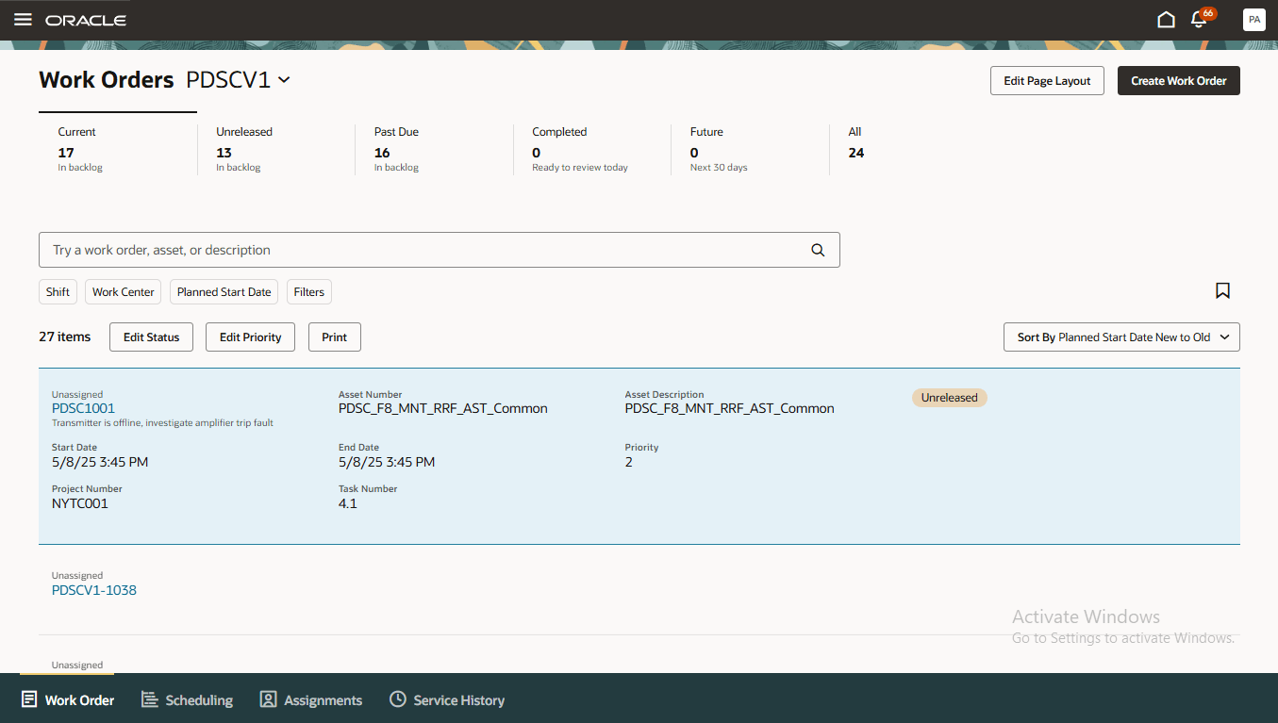
Task: Open the navigation hamburger menu
Action: click(x=23, y=19)
